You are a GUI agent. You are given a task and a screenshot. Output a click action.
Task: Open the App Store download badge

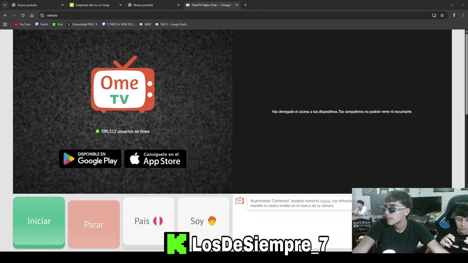click(155, 159)
